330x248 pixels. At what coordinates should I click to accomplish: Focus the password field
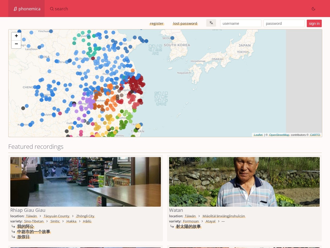pos(284,24)
